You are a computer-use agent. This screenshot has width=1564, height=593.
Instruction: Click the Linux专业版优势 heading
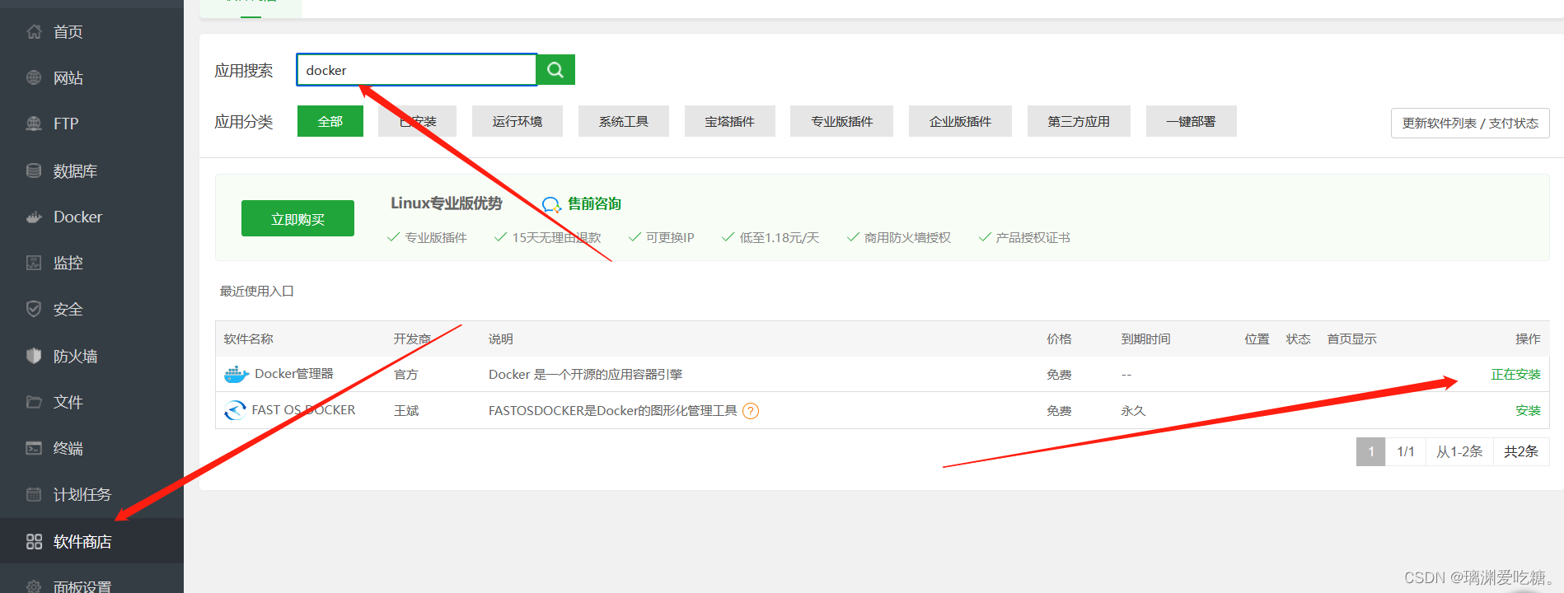446,203
